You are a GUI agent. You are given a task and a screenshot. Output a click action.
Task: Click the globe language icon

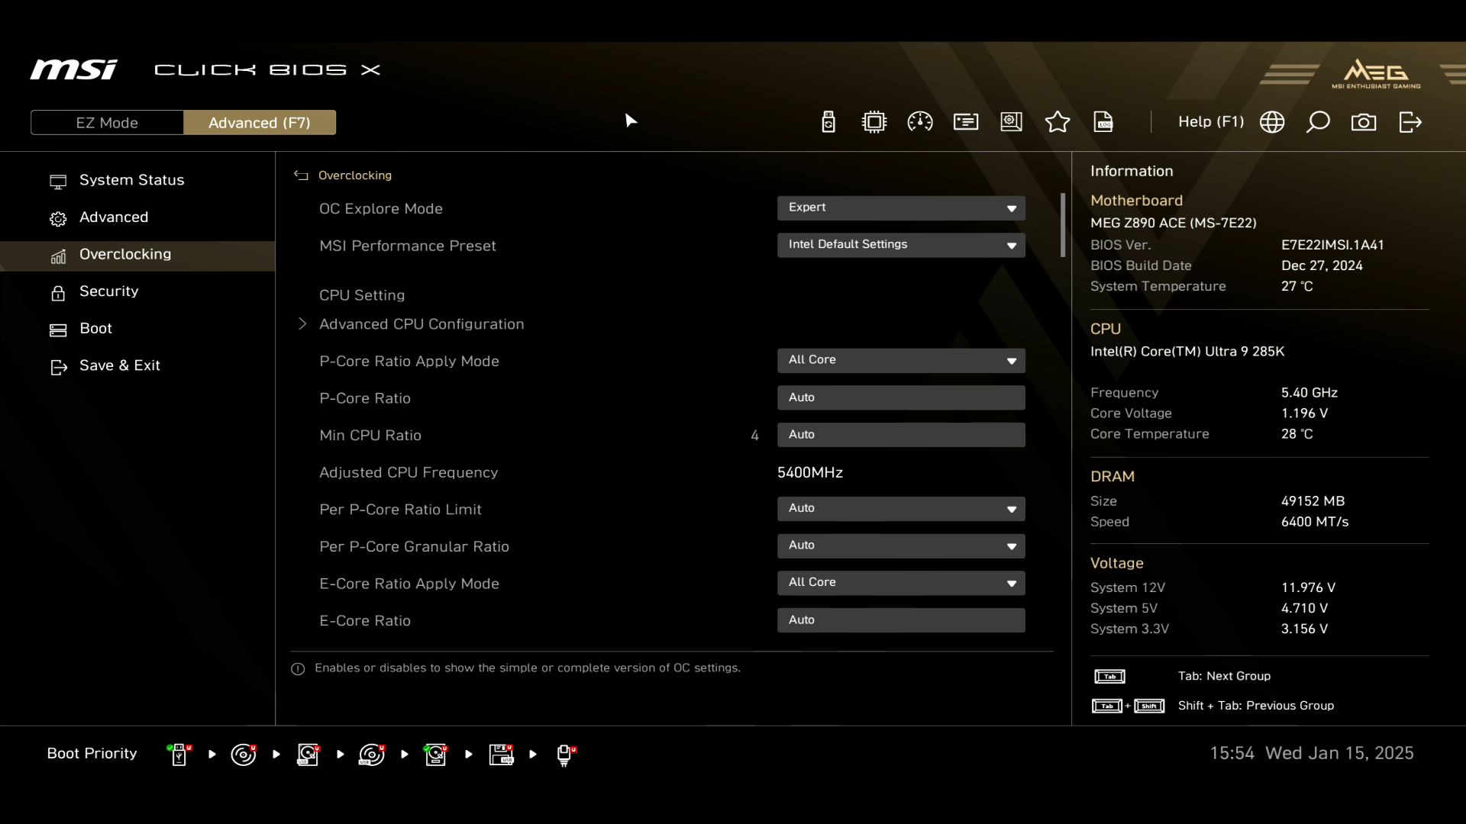[1272, 122]
